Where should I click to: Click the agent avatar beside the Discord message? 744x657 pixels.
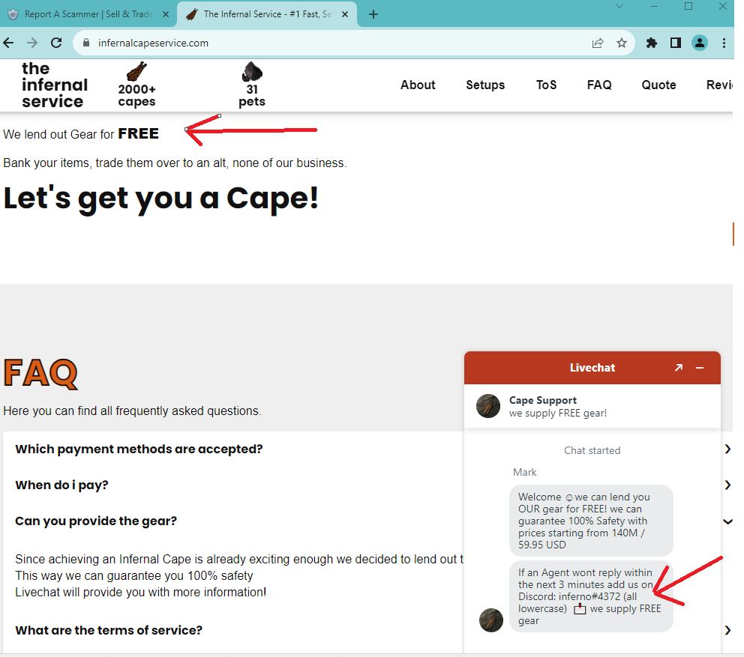coord(491,620)
